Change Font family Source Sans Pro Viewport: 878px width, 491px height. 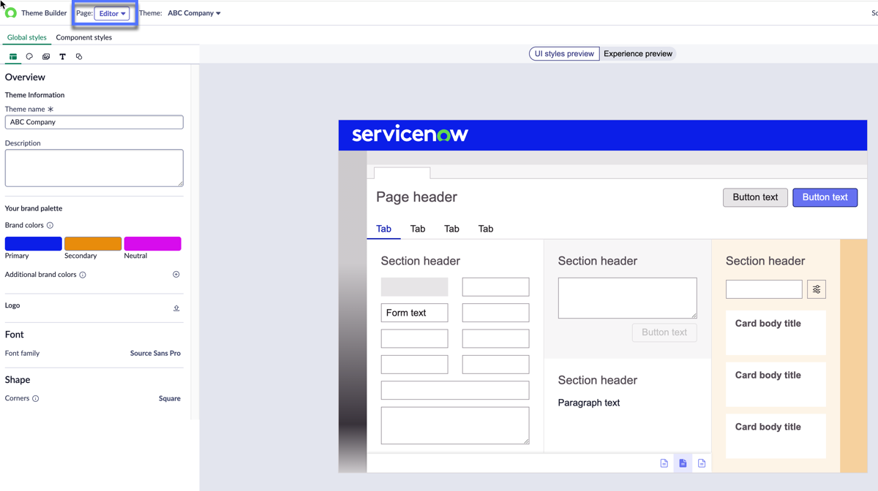point(155,353)
